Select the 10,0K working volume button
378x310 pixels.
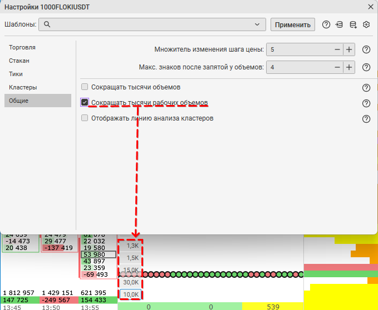click(x=131, y=294)
